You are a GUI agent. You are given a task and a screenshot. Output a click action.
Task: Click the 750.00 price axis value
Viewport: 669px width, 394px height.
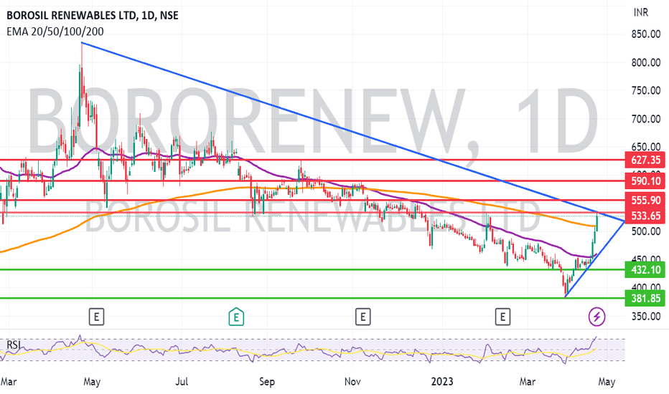tap(646, 90)
